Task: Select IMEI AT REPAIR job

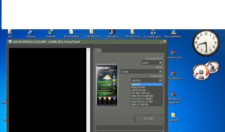Action: coord(147,105)
